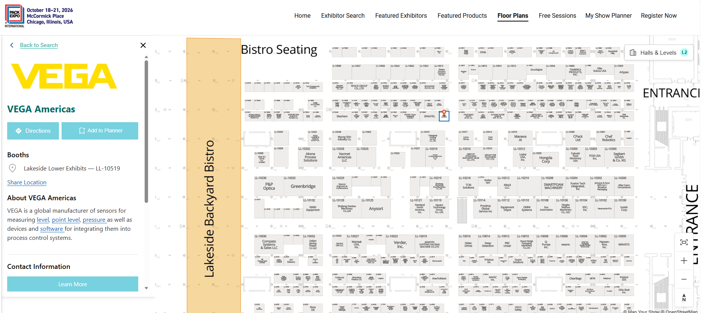
Task: Select the CPack Ltd booth
Action: [578, 138]
